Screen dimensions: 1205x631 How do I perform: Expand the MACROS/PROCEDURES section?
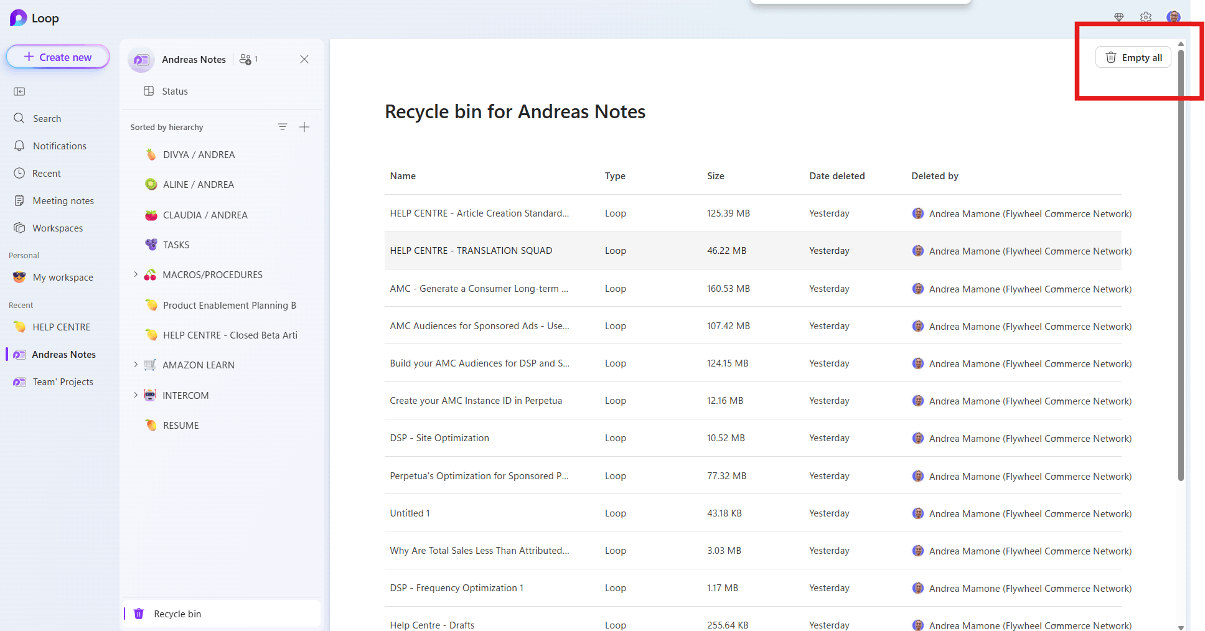136,274
